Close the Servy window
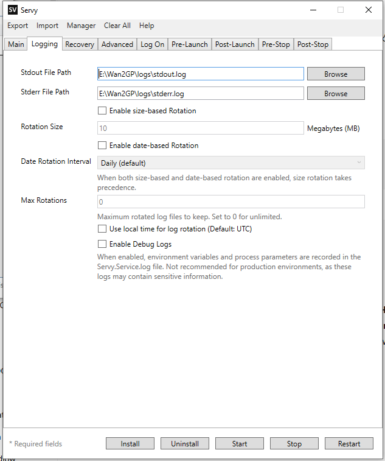Image resolution: width=385 pixels, height=461 pixels. 369,10
